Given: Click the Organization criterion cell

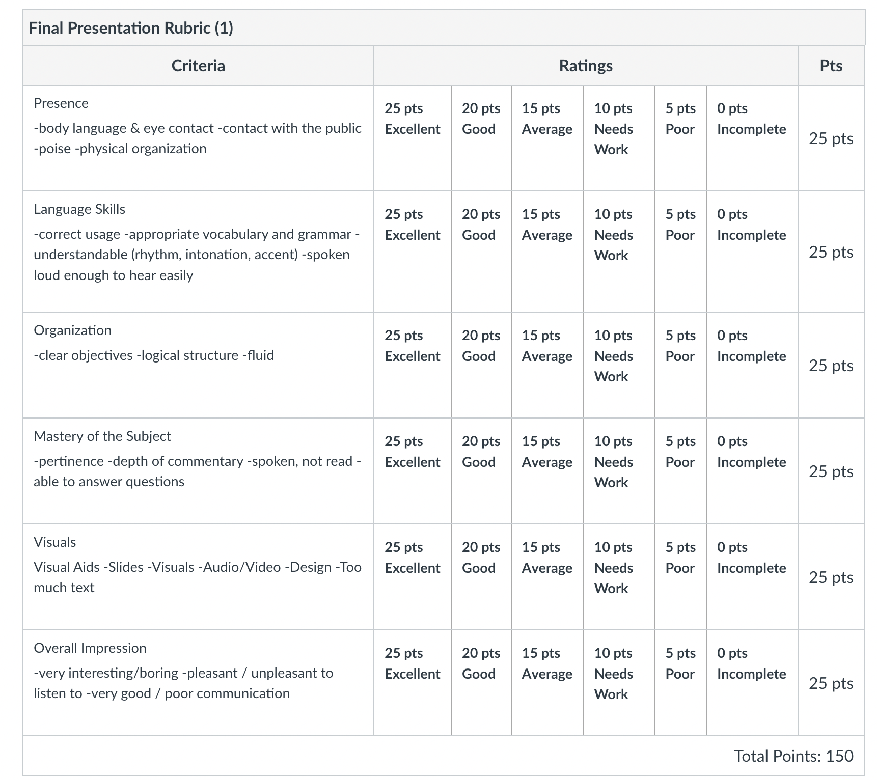Looking at the screenshot, I should [198, 365].
